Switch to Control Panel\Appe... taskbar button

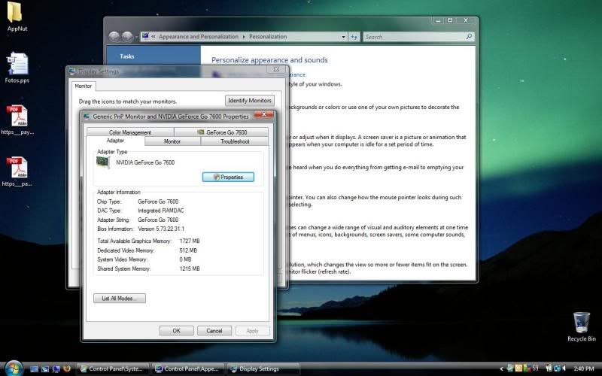click(187, 368)
